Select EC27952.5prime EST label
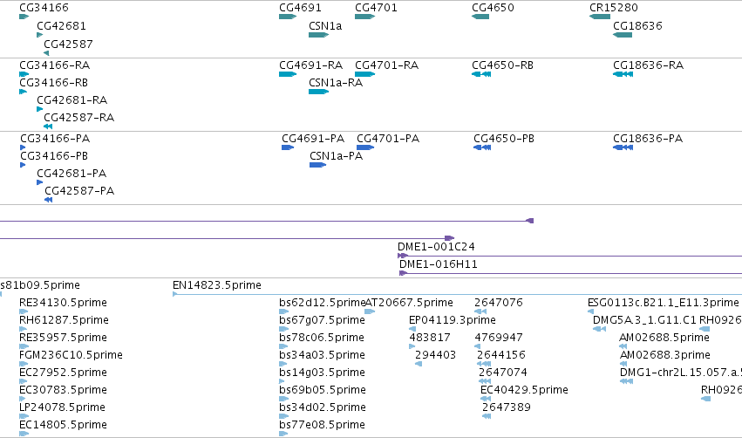 pyautogui.click(x=63, y=373)
